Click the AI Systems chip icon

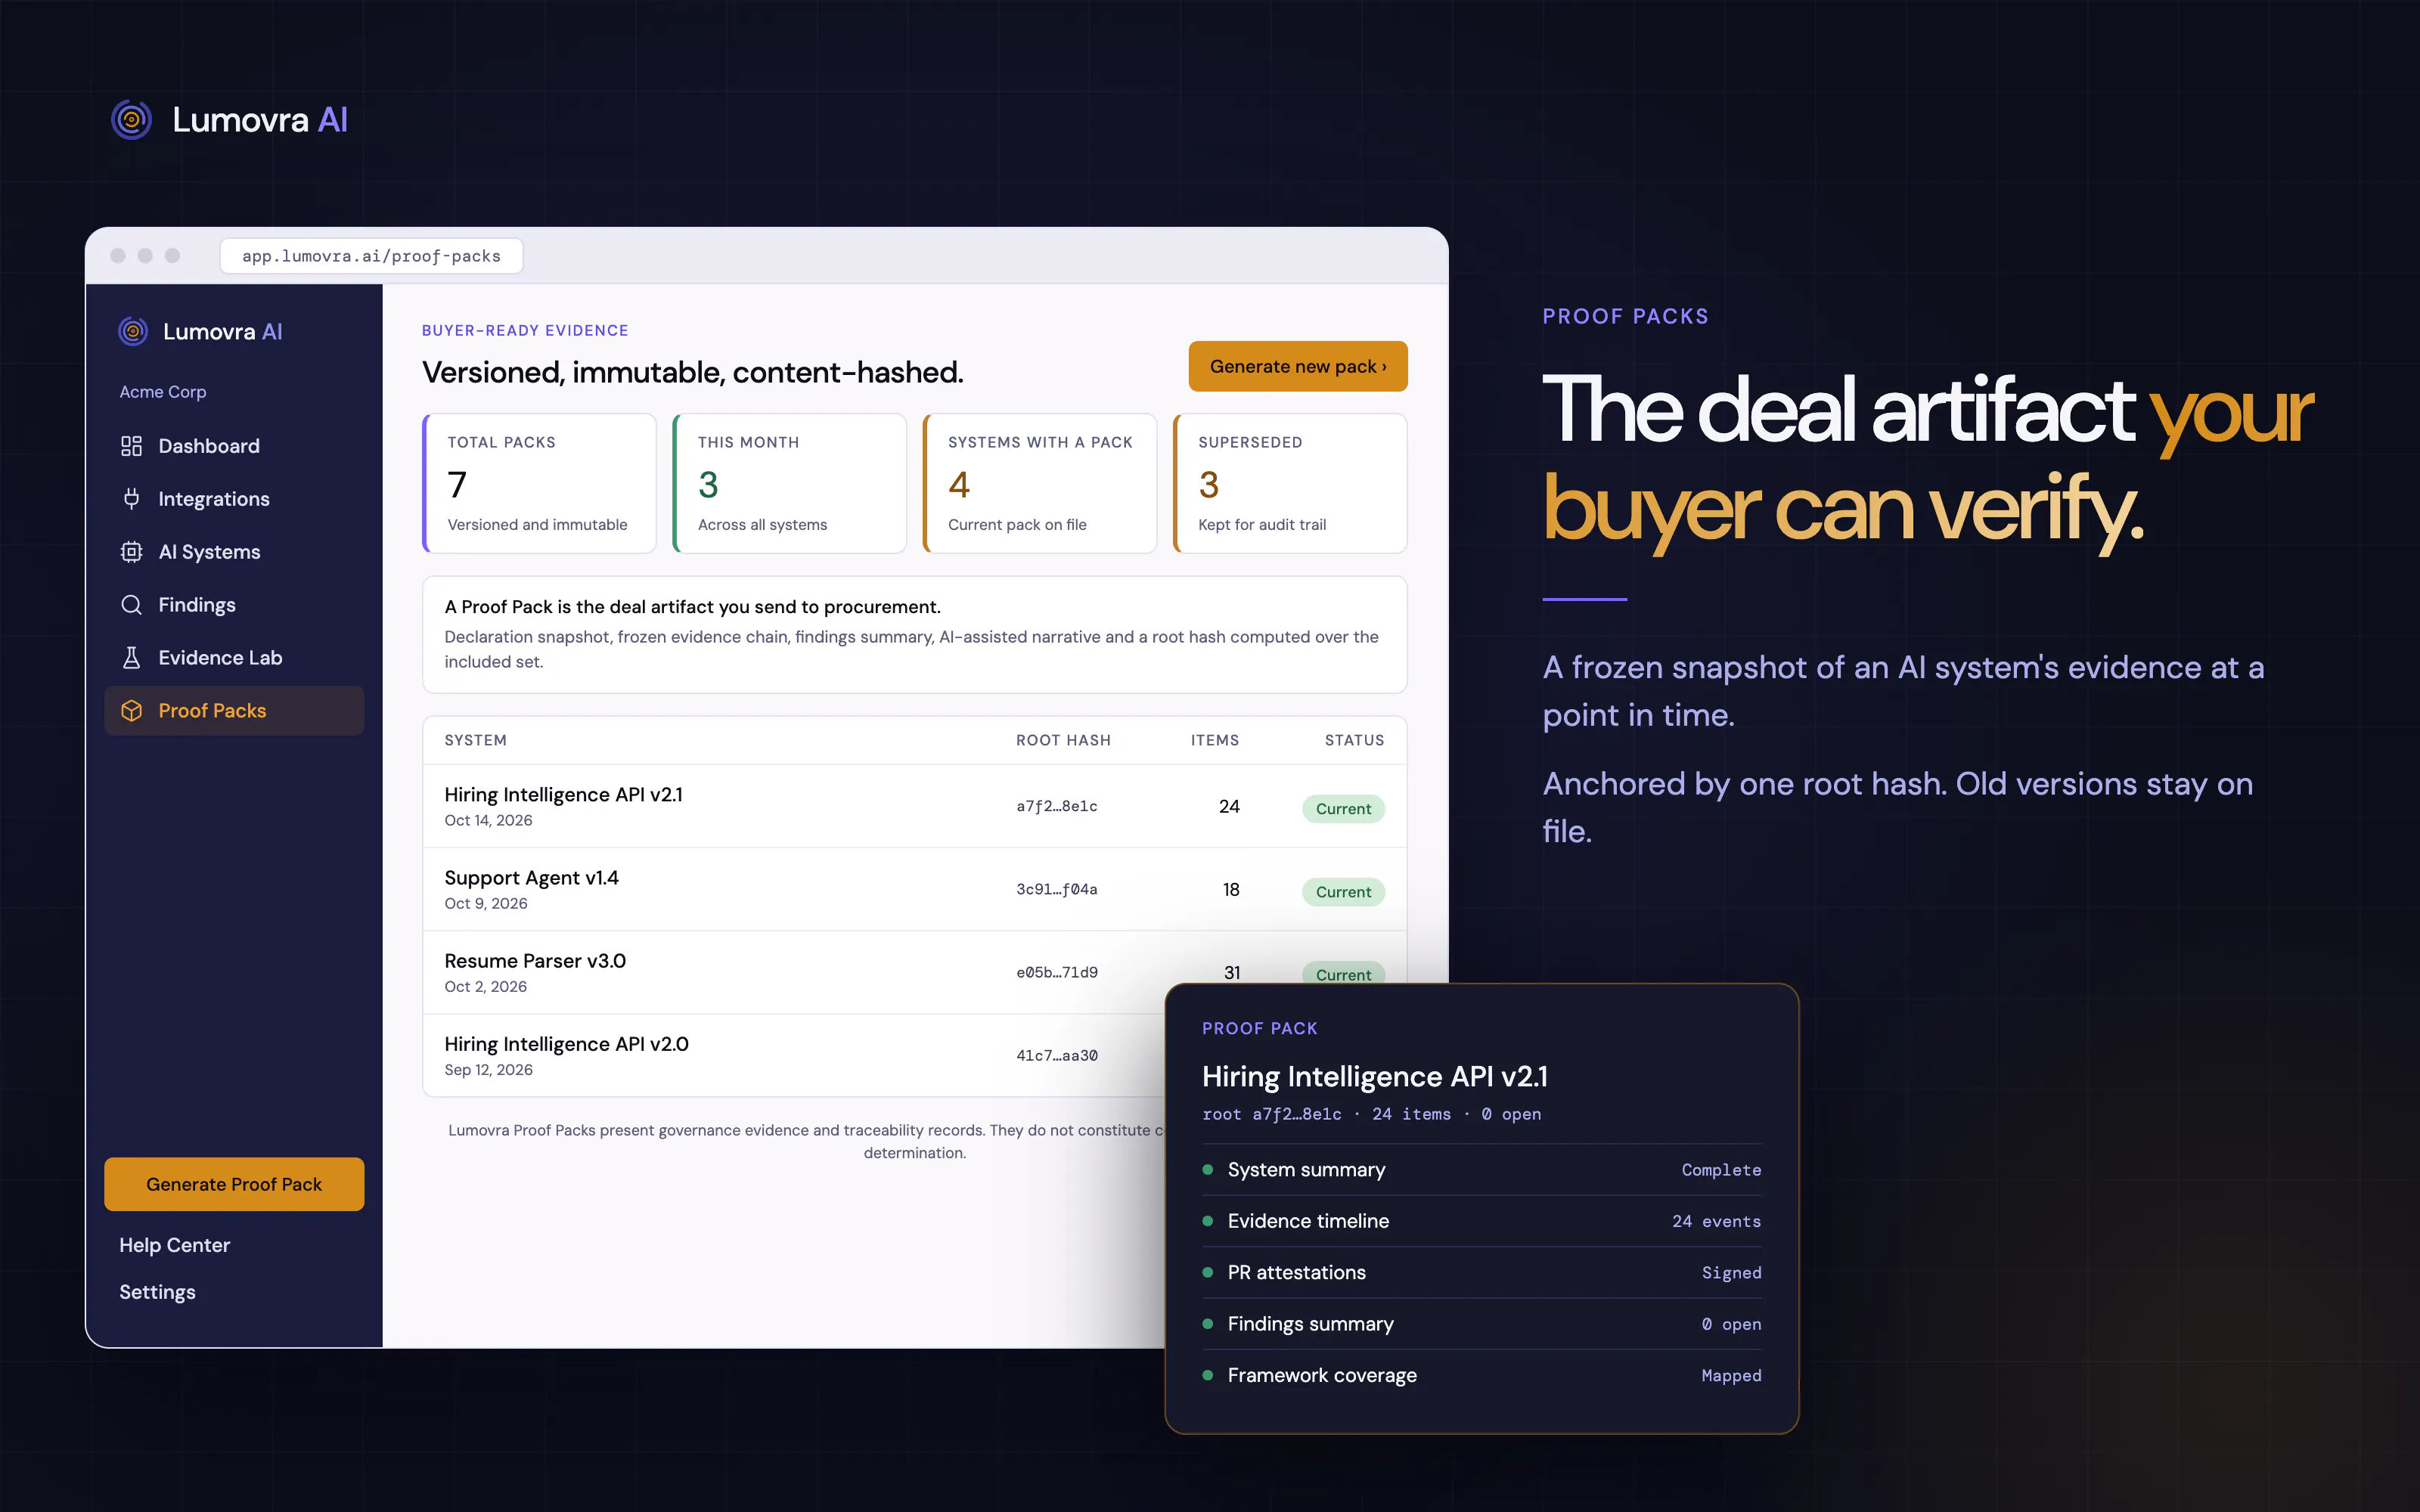pyautogui.click(x=131, y=552)
